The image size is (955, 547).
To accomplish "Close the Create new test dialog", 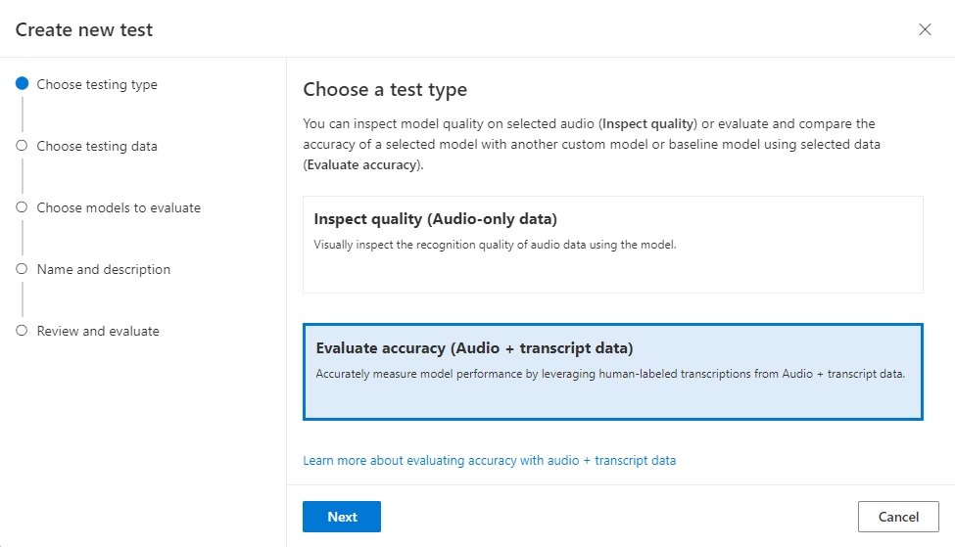I will click(x=925, y=29).
